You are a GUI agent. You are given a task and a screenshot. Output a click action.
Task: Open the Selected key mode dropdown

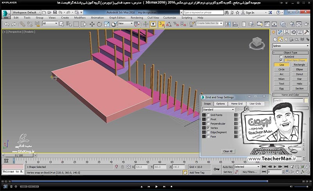(x=247, y=167)
